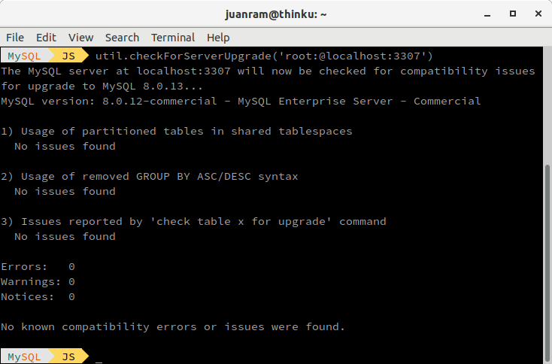
Task: Open the View menu
Action: (80, 38)
